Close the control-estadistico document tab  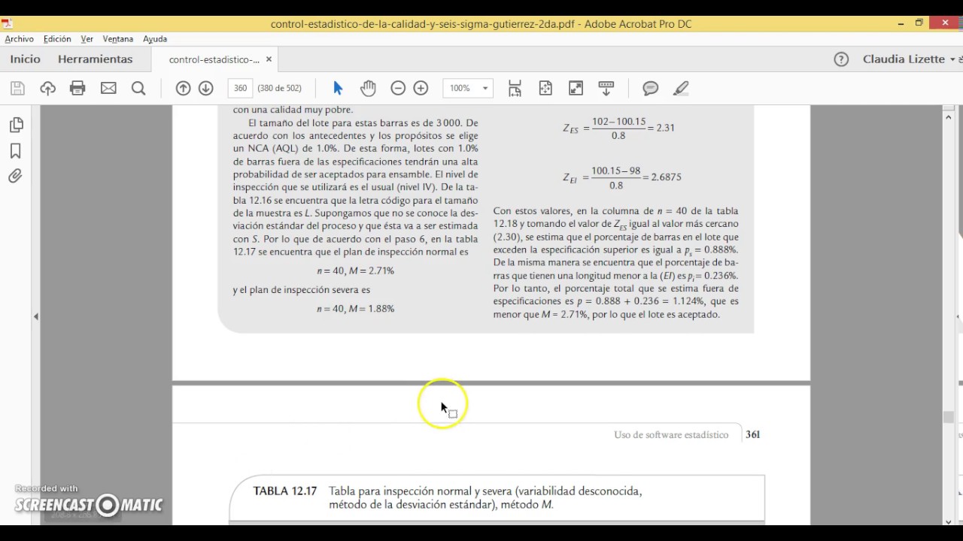269,59
